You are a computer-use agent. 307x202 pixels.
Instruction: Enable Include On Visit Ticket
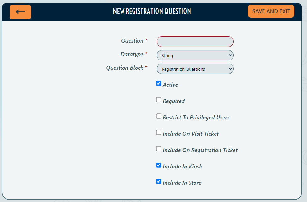[x=158, y=132]
